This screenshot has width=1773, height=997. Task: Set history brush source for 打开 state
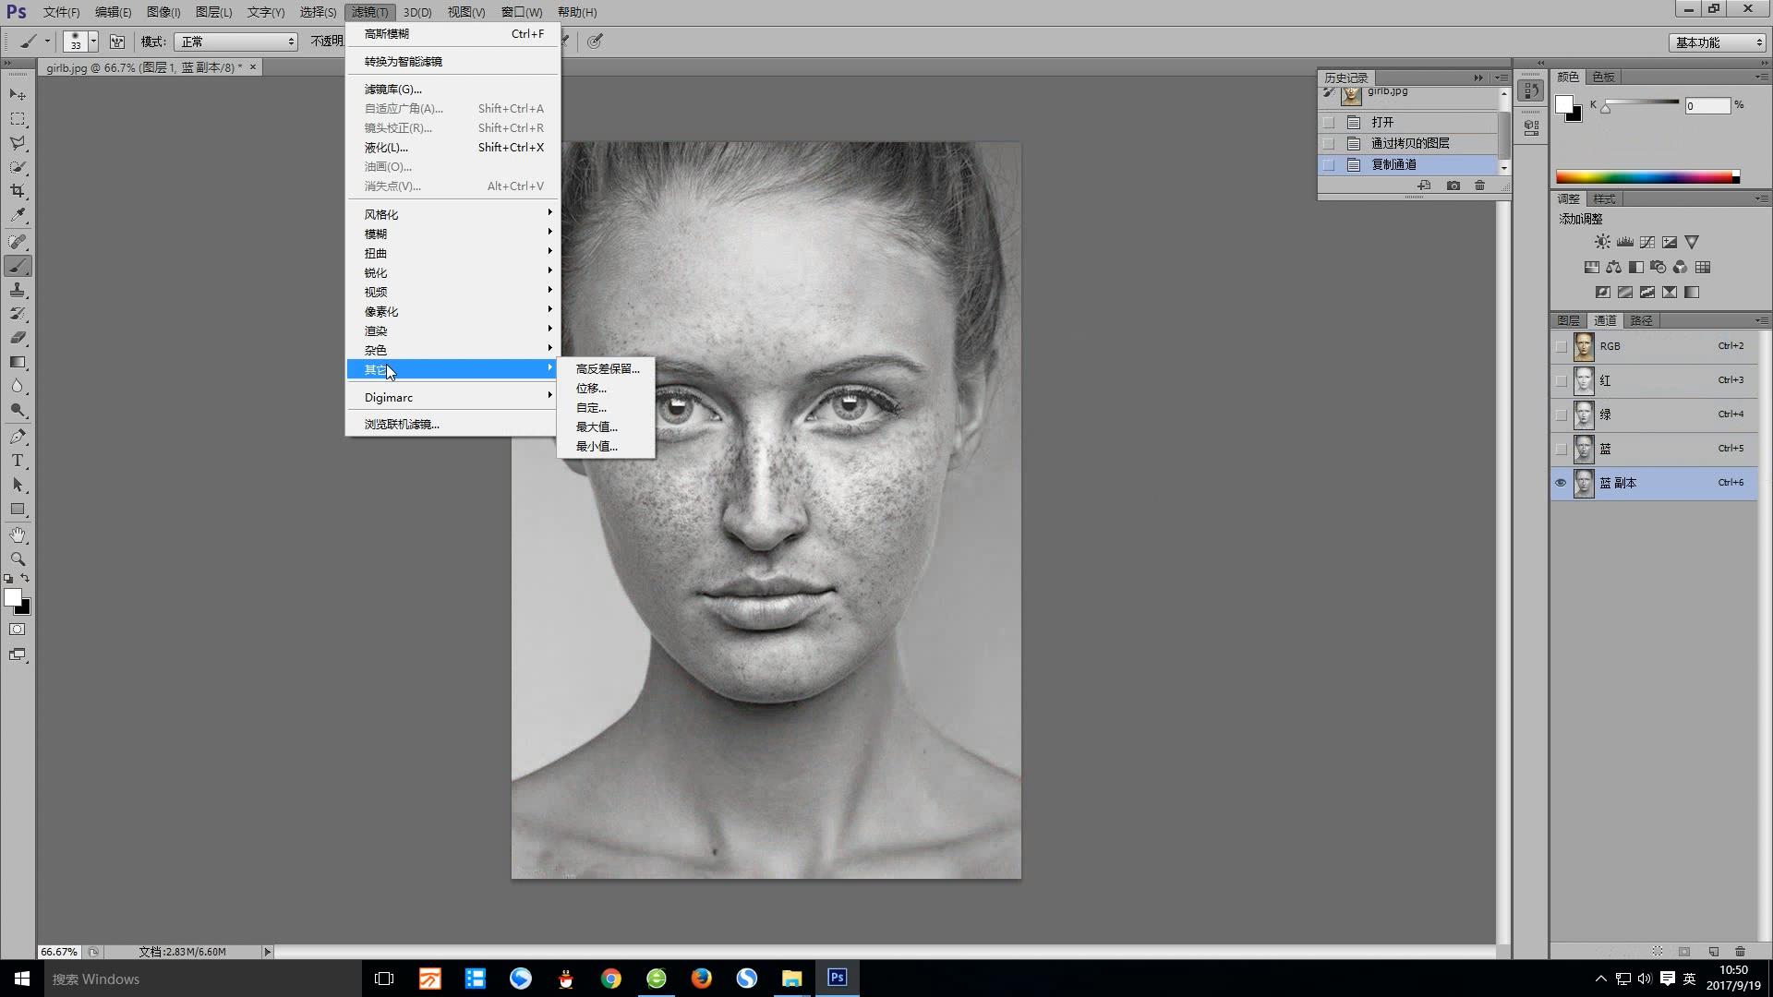tap(1329, 122)
